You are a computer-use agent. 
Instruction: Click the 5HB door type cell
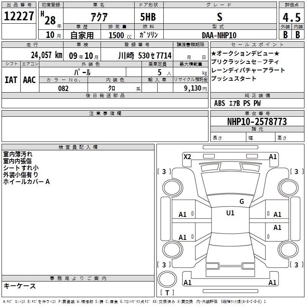pos(148,17)
